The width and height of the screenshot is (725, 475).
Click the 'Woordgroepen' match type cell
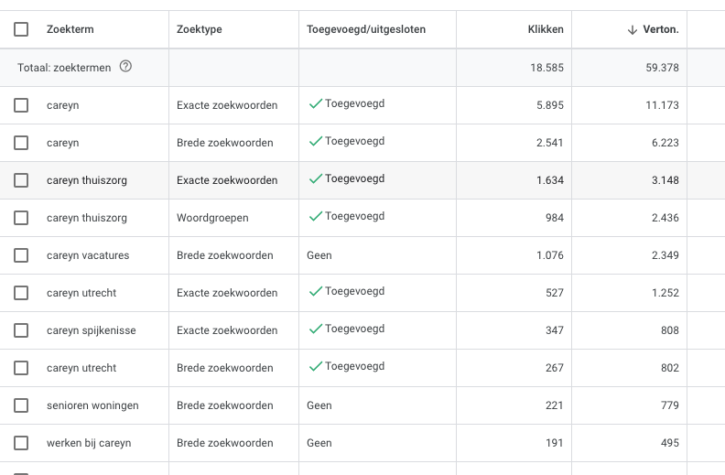212,218
